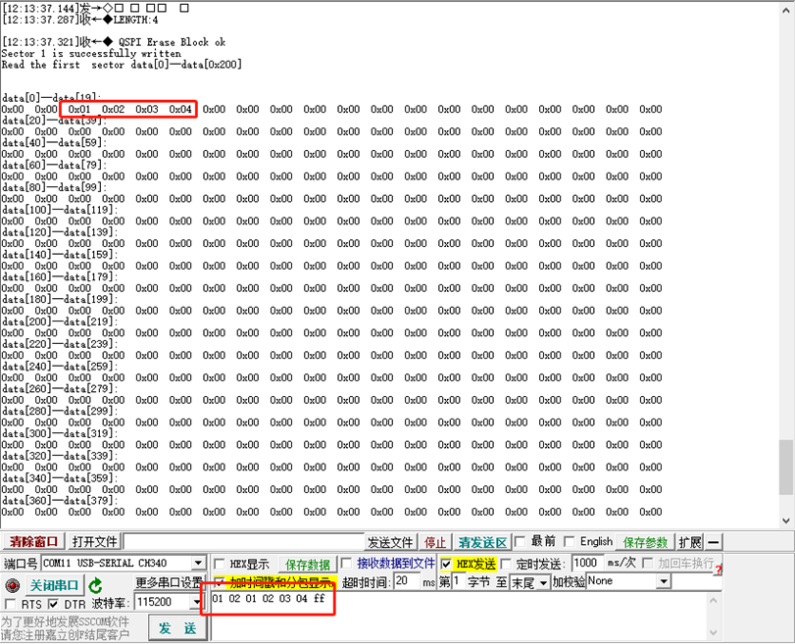Click the 0x04 value in the first data row
795x644 pixels.
click(x=180, y=109)
